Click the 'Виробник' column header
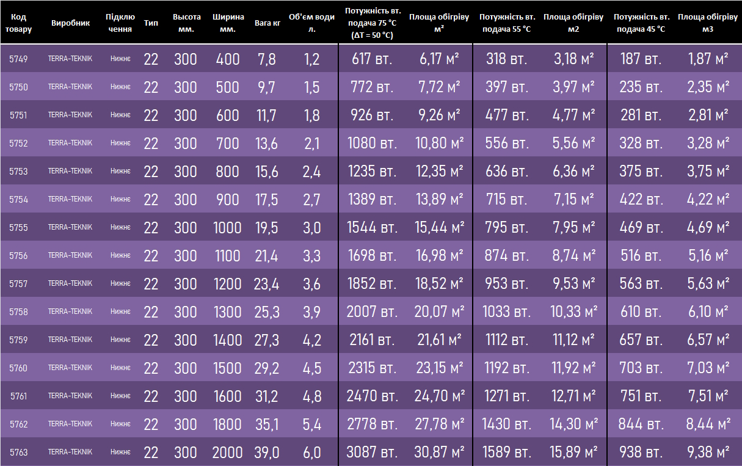742x466 pixels. pos(70,23)
